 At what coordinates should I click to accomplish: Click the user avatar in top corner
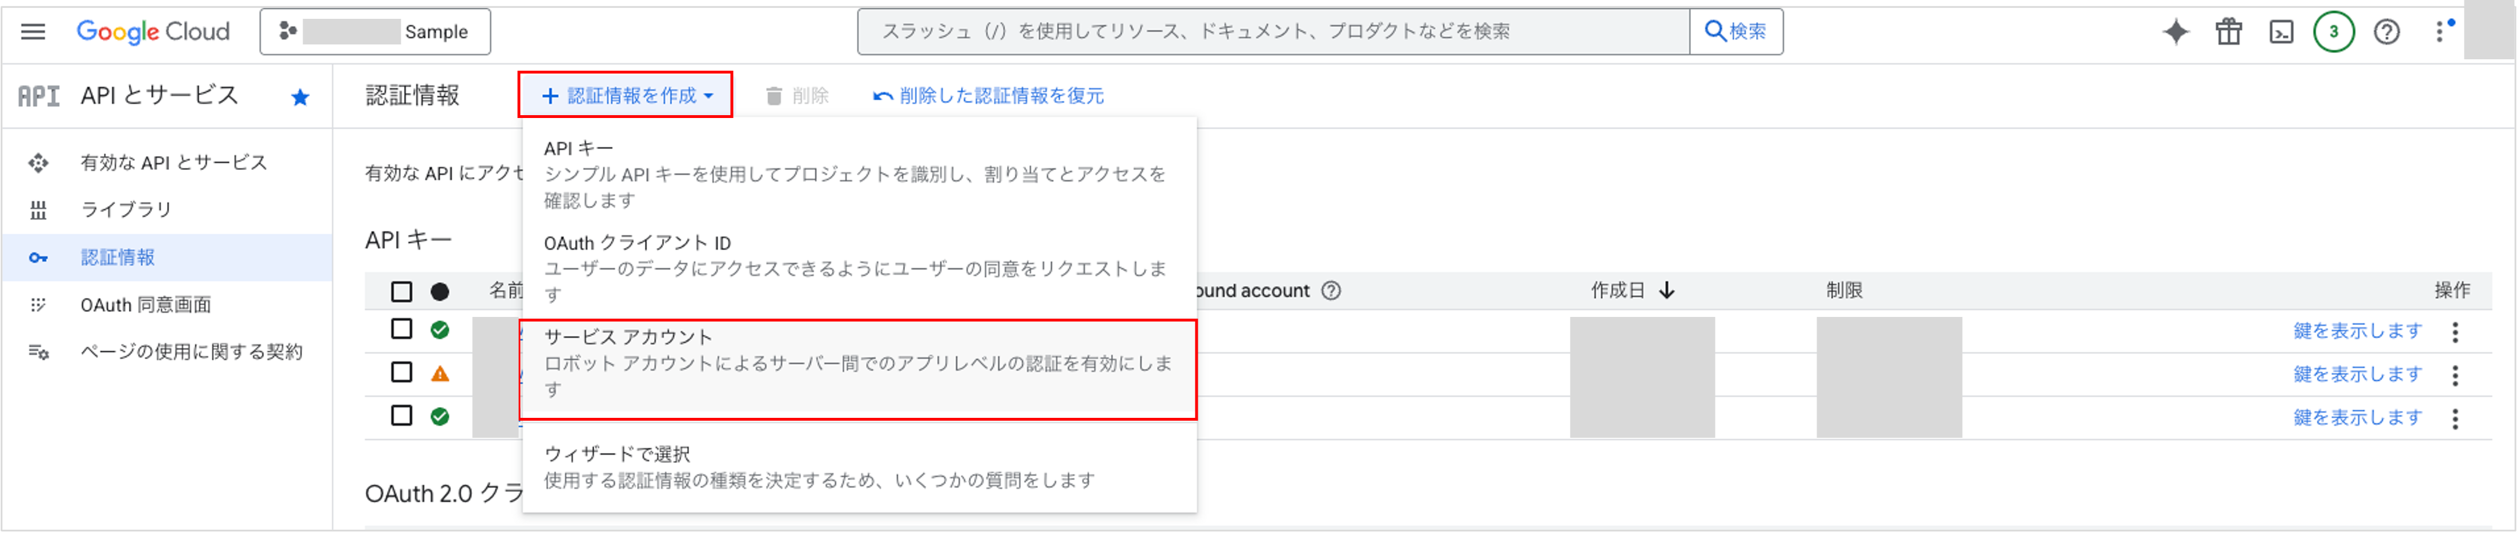coord(2490,31)
